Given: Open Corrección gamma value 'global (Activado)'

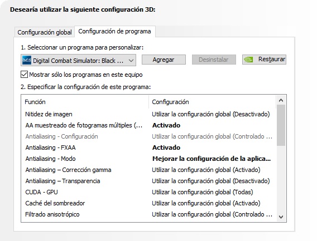Looking at the screenshot, I should coord(206,170).
